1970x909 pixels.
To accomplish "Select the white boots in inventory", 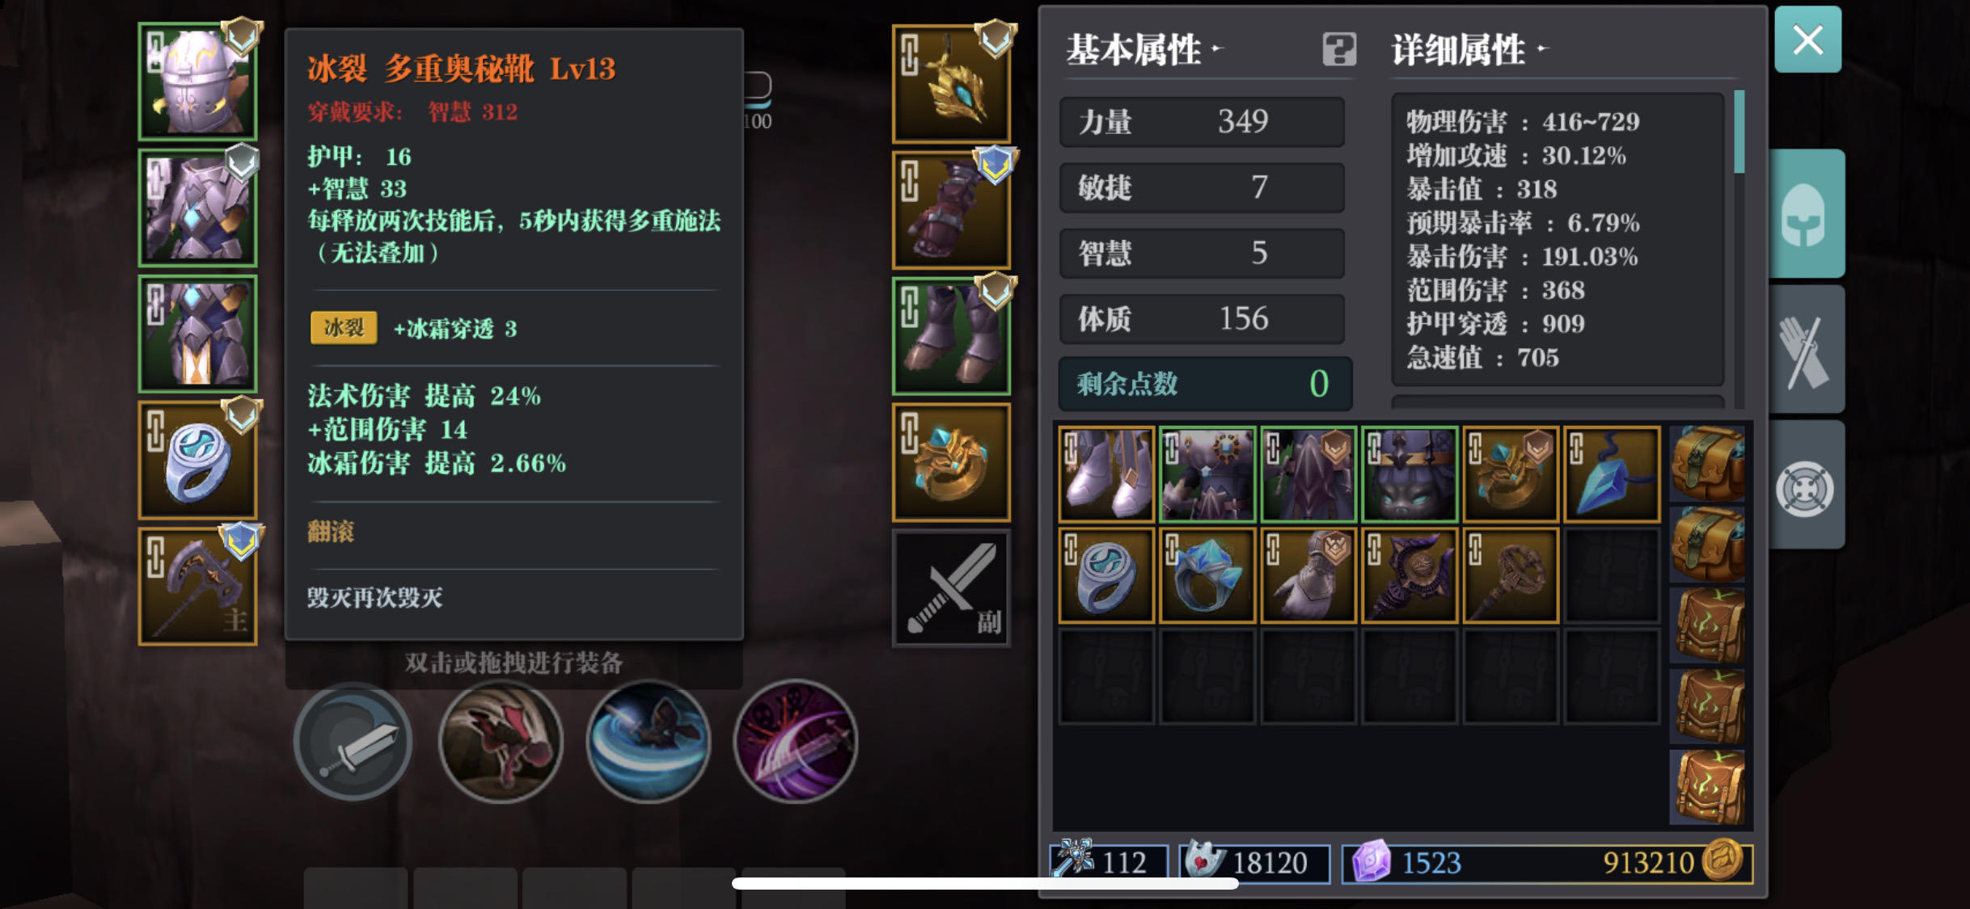I will (x=1105, y=473).
